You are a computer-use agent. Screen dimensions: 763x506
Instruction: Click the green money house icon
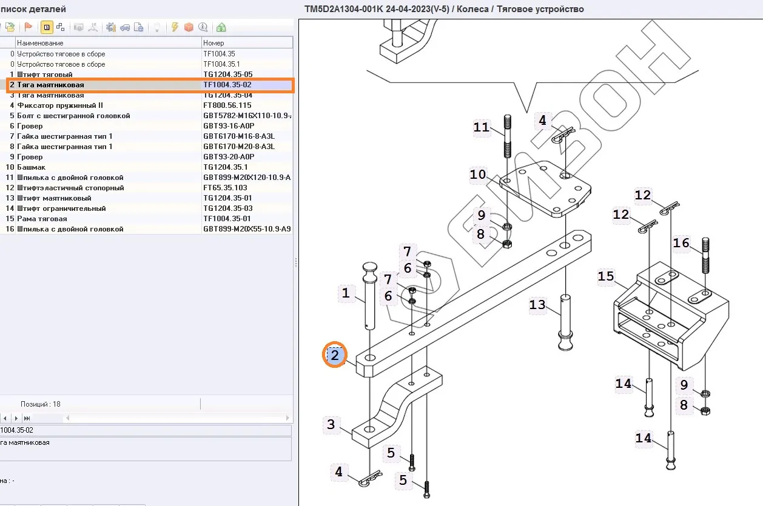point(221,27)
